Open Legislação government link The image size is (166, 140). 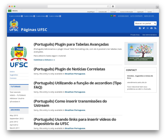point(140,12)
